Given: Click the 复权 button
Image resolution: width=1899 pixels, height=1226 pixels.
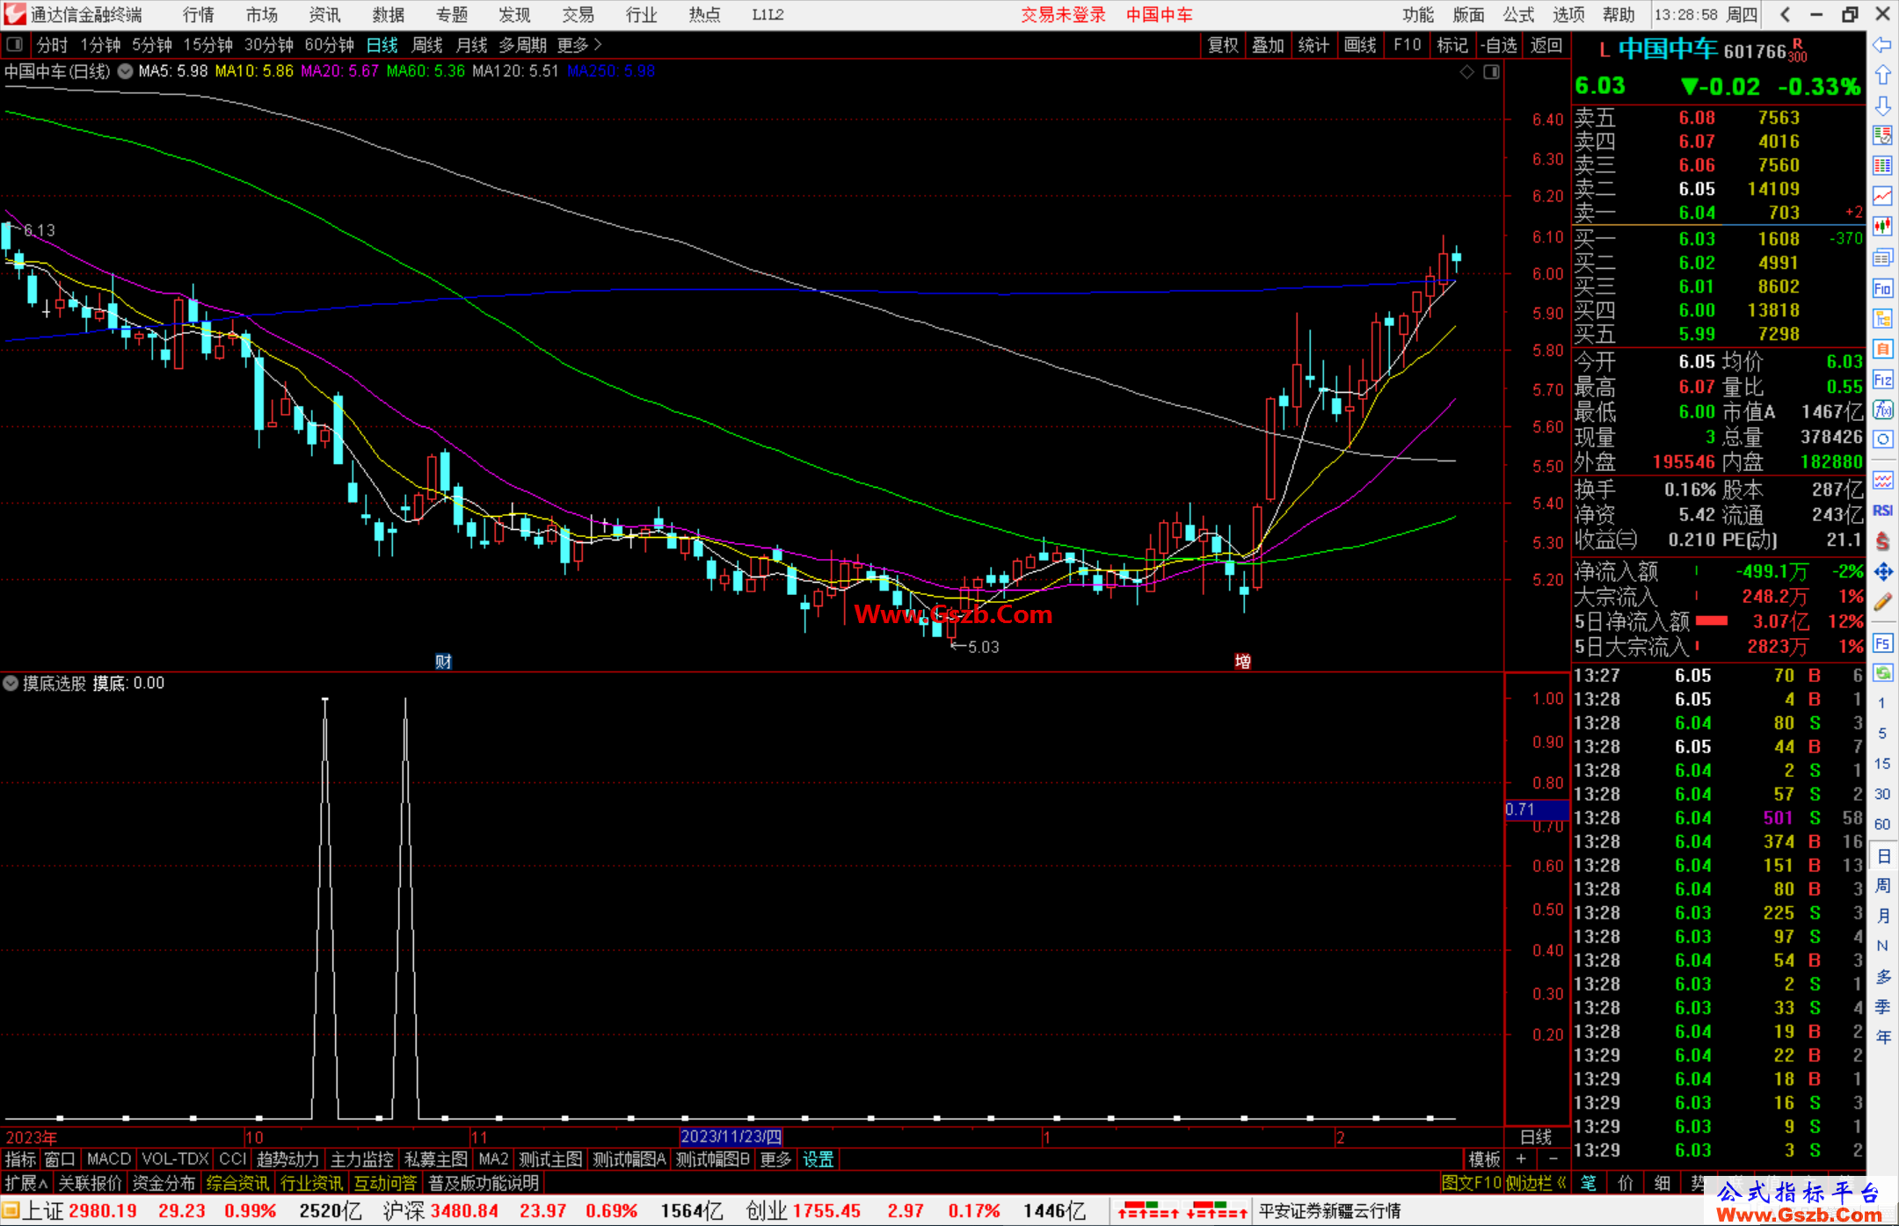Looking at the screenshot, I should (1223, 45).
